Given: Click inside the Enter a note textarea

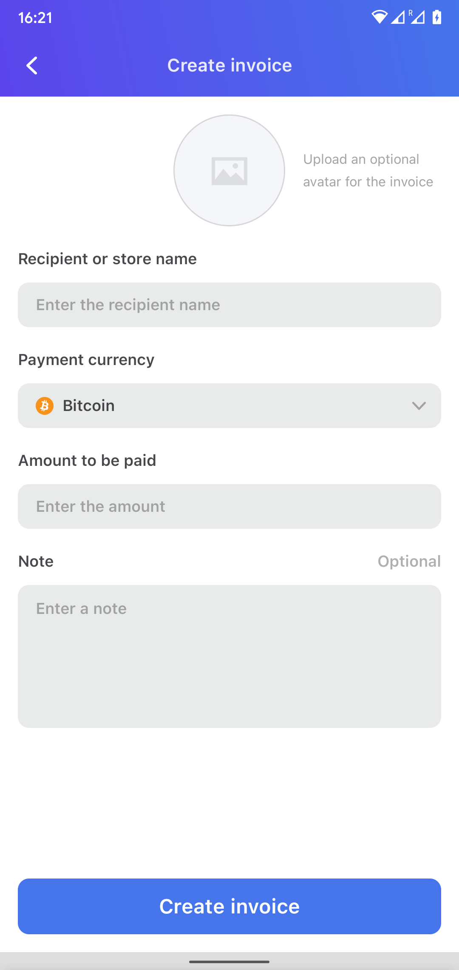Looking at the screenshot, I should point(229,656).
